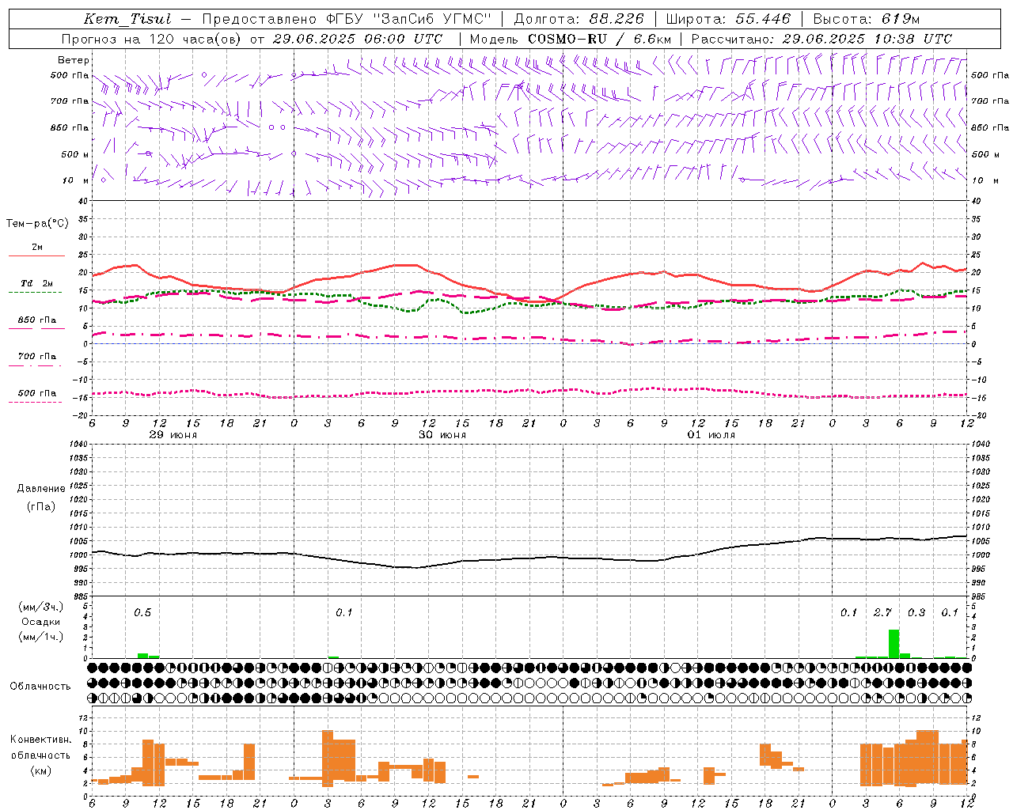
Task: Click the solid red '2м' legend line
Action: [36, 256]
